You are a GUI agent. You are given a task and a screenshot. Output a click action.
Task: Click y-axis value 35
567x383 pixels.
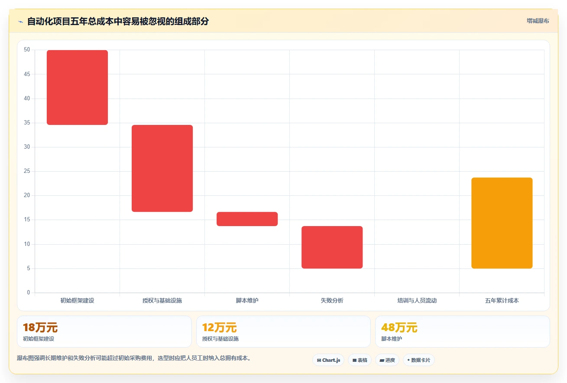coord(27,123)
